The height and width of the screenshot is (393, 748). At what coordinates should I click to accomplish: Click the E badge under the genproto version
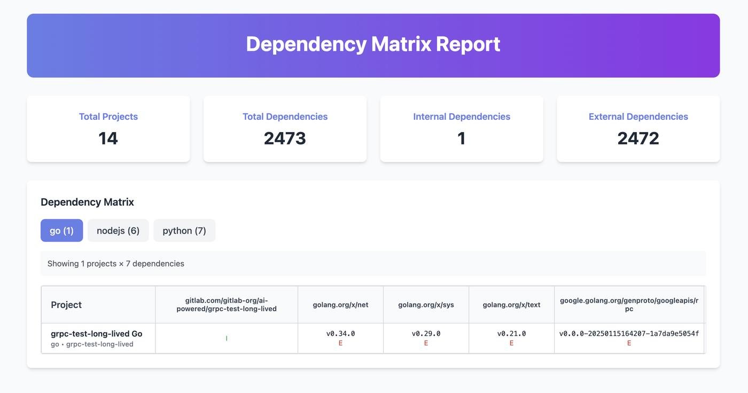tap(629, 343)
